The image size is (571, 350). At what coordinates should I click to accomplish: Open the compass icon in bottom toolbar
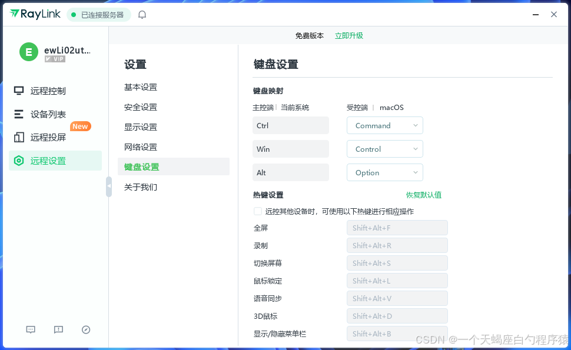click(86, 329)
